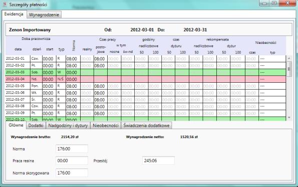Select the date cell 2012-03-06
The image size is (298, 187).
coord(18,93)
